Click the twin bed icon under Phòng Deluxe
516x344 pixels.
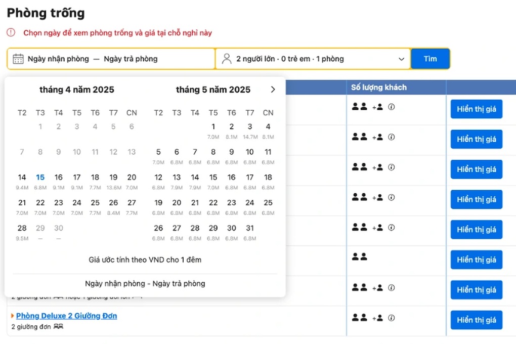[58, 327]
